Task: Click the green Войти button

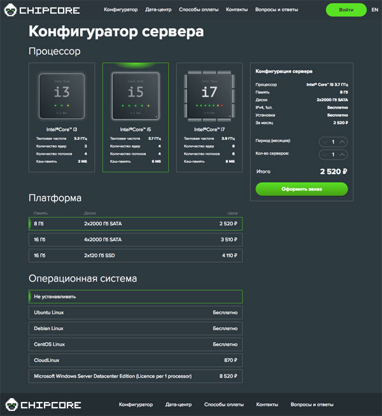Action: pyautogui.click(x=346, y=10)
